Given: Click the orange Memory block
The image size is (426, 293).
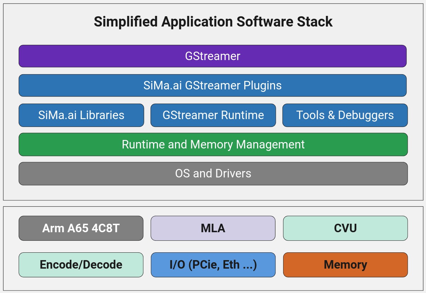Looking at the screenshot, I should (345, 265).
